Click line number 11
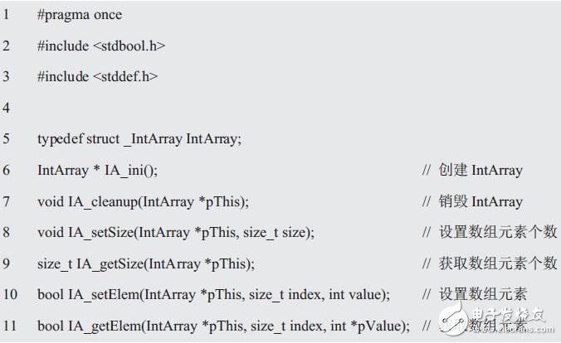The image size is (561, 343). [10, 326]
